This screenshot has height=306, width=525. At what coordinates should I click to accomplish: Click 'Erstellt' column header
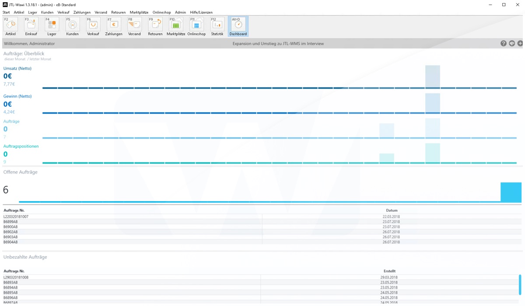pyautogui.click(x=389, y=271)
